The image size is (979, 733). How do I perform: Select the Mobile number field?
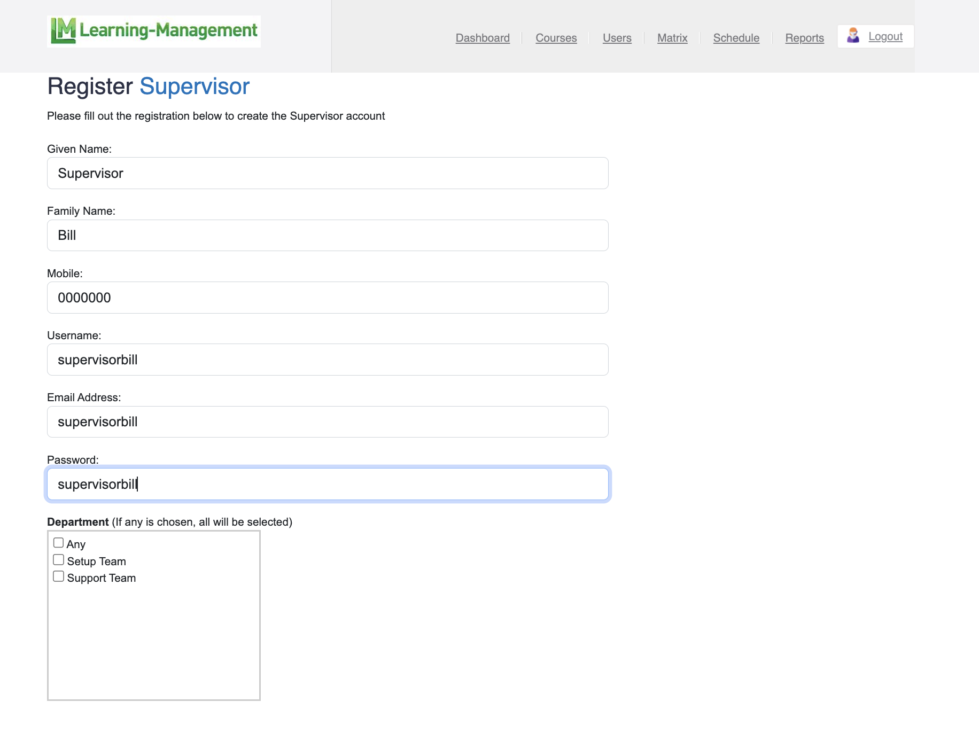click(327, 298)
